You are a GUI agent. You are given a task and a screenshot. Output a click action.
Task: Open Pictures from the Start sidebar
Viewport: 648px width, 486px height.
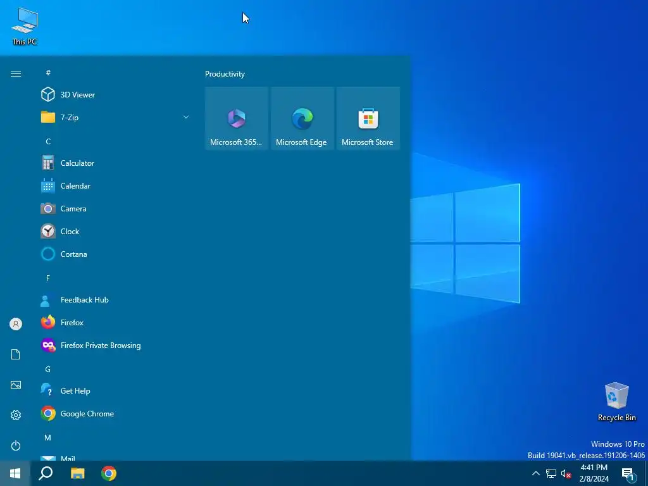click(x=16, y=385)
